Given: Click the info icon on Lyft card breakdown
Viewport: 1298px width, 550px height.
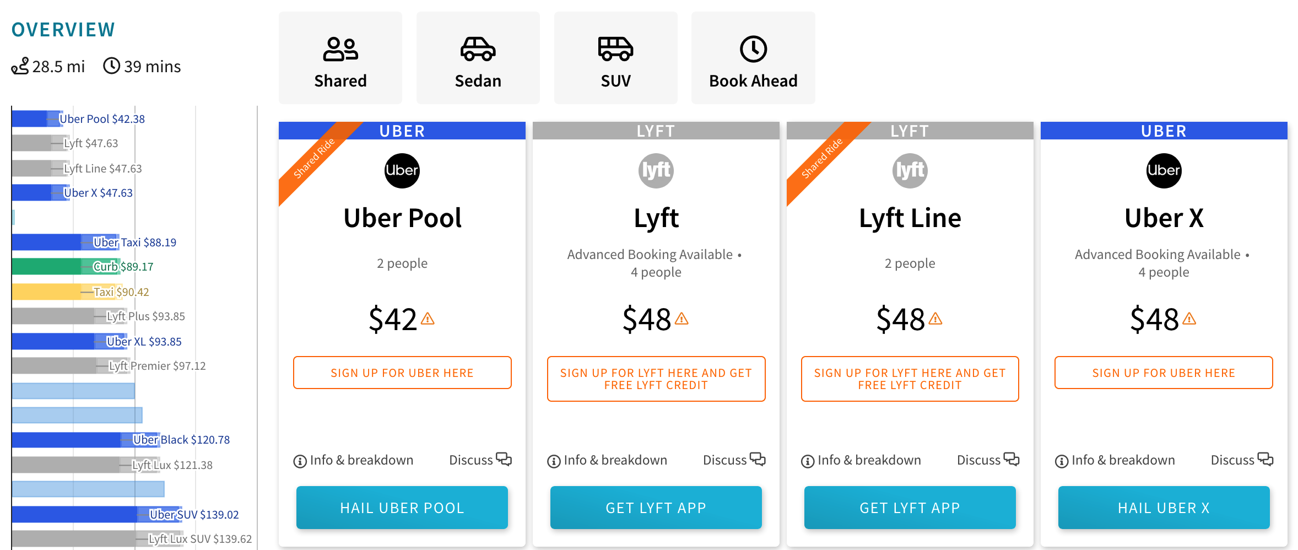Looking at the screenshot, I should (554, 461).
